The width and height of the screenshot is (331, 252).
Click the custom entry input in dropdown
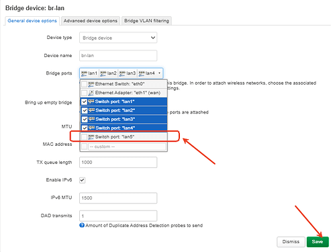(x=127, y=146)
